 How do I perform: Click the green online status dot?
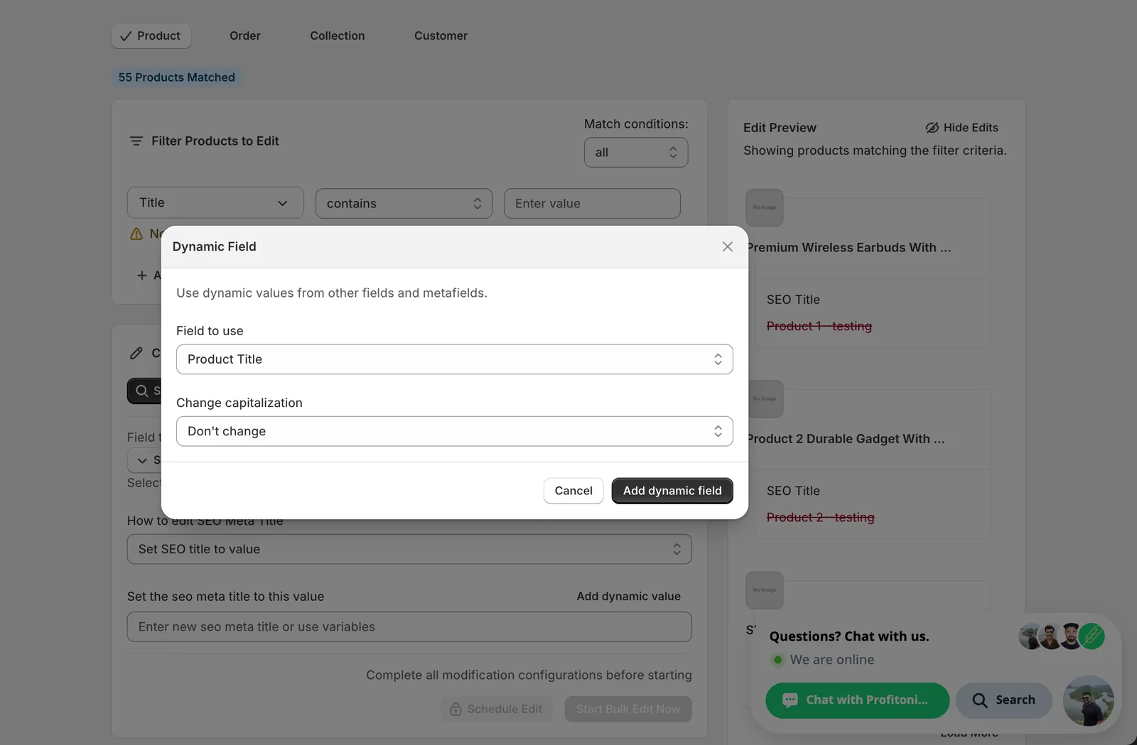pos(777,660)
